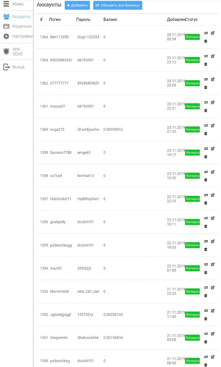The image size is (221, 367).
Task: Go to Настройки in sidebar
Action: click(x=17, y=36)
